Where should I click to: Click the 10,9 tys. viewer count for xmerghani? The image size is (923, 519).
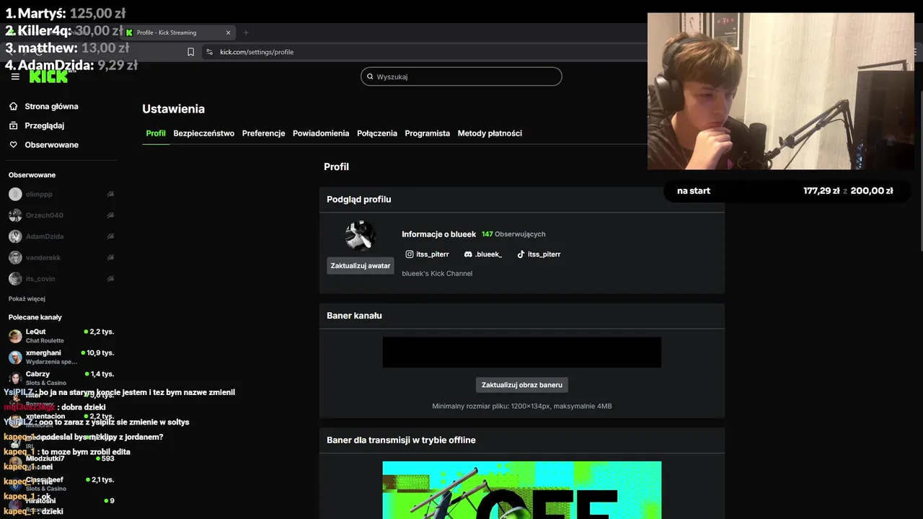coord(100,353)
